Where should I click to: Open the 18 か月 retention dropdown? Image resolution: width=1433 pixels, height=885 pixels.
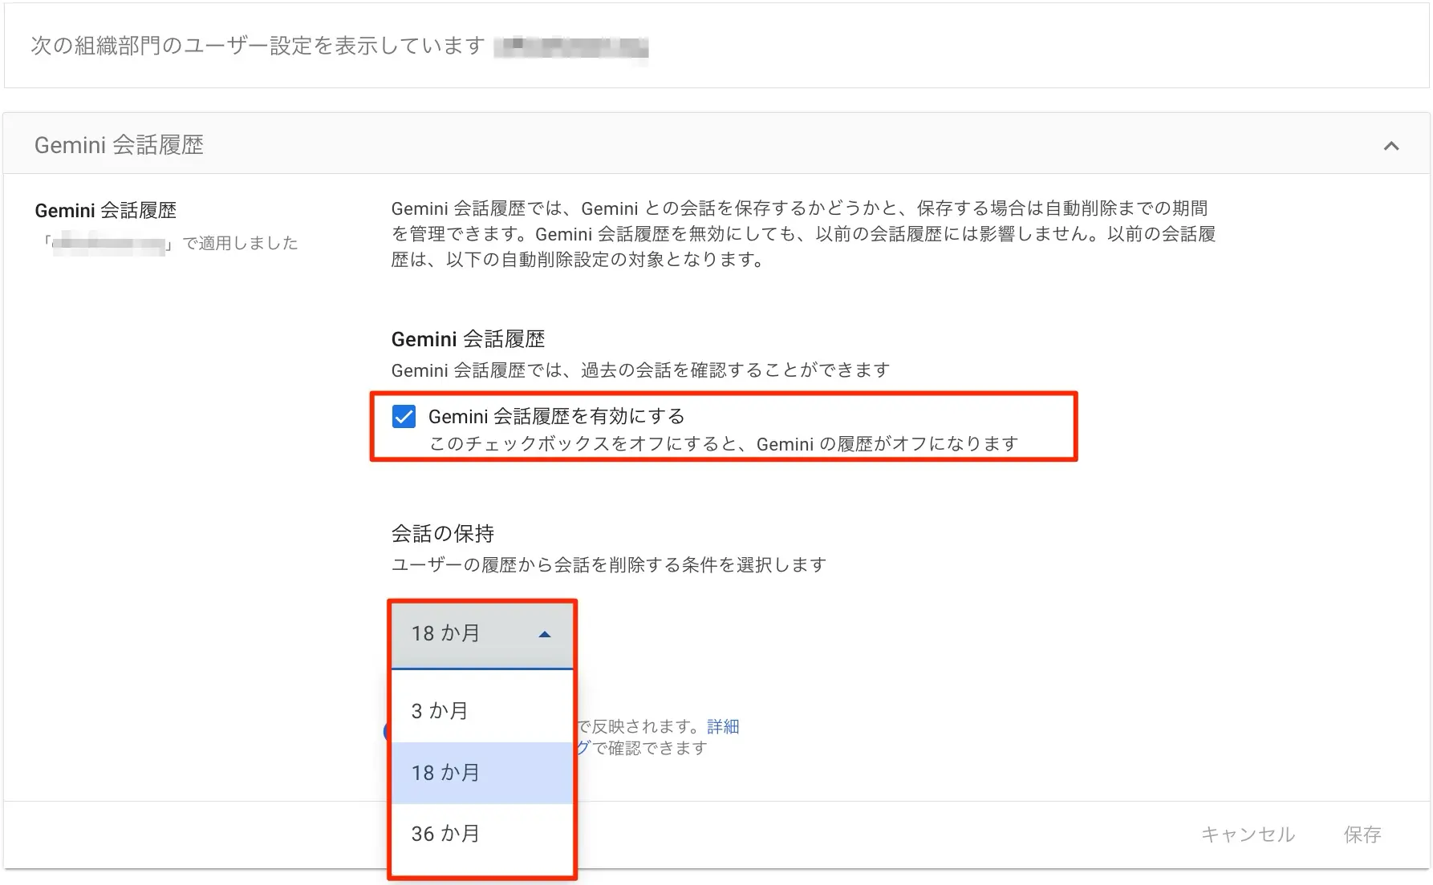[x=482, y=634]
